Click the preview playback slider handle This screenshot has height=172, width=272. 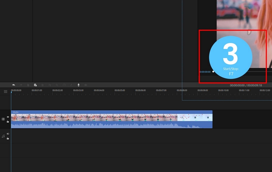[213, 72]
